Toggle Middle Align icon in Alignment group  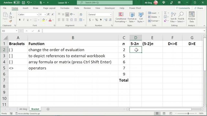click(63, 14)
